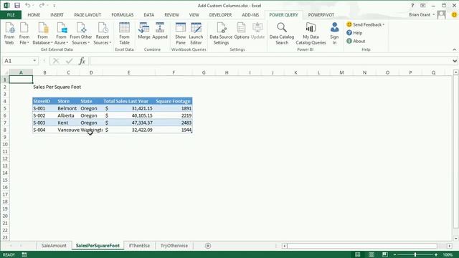Open the FILE tab

tap(11, 15)
